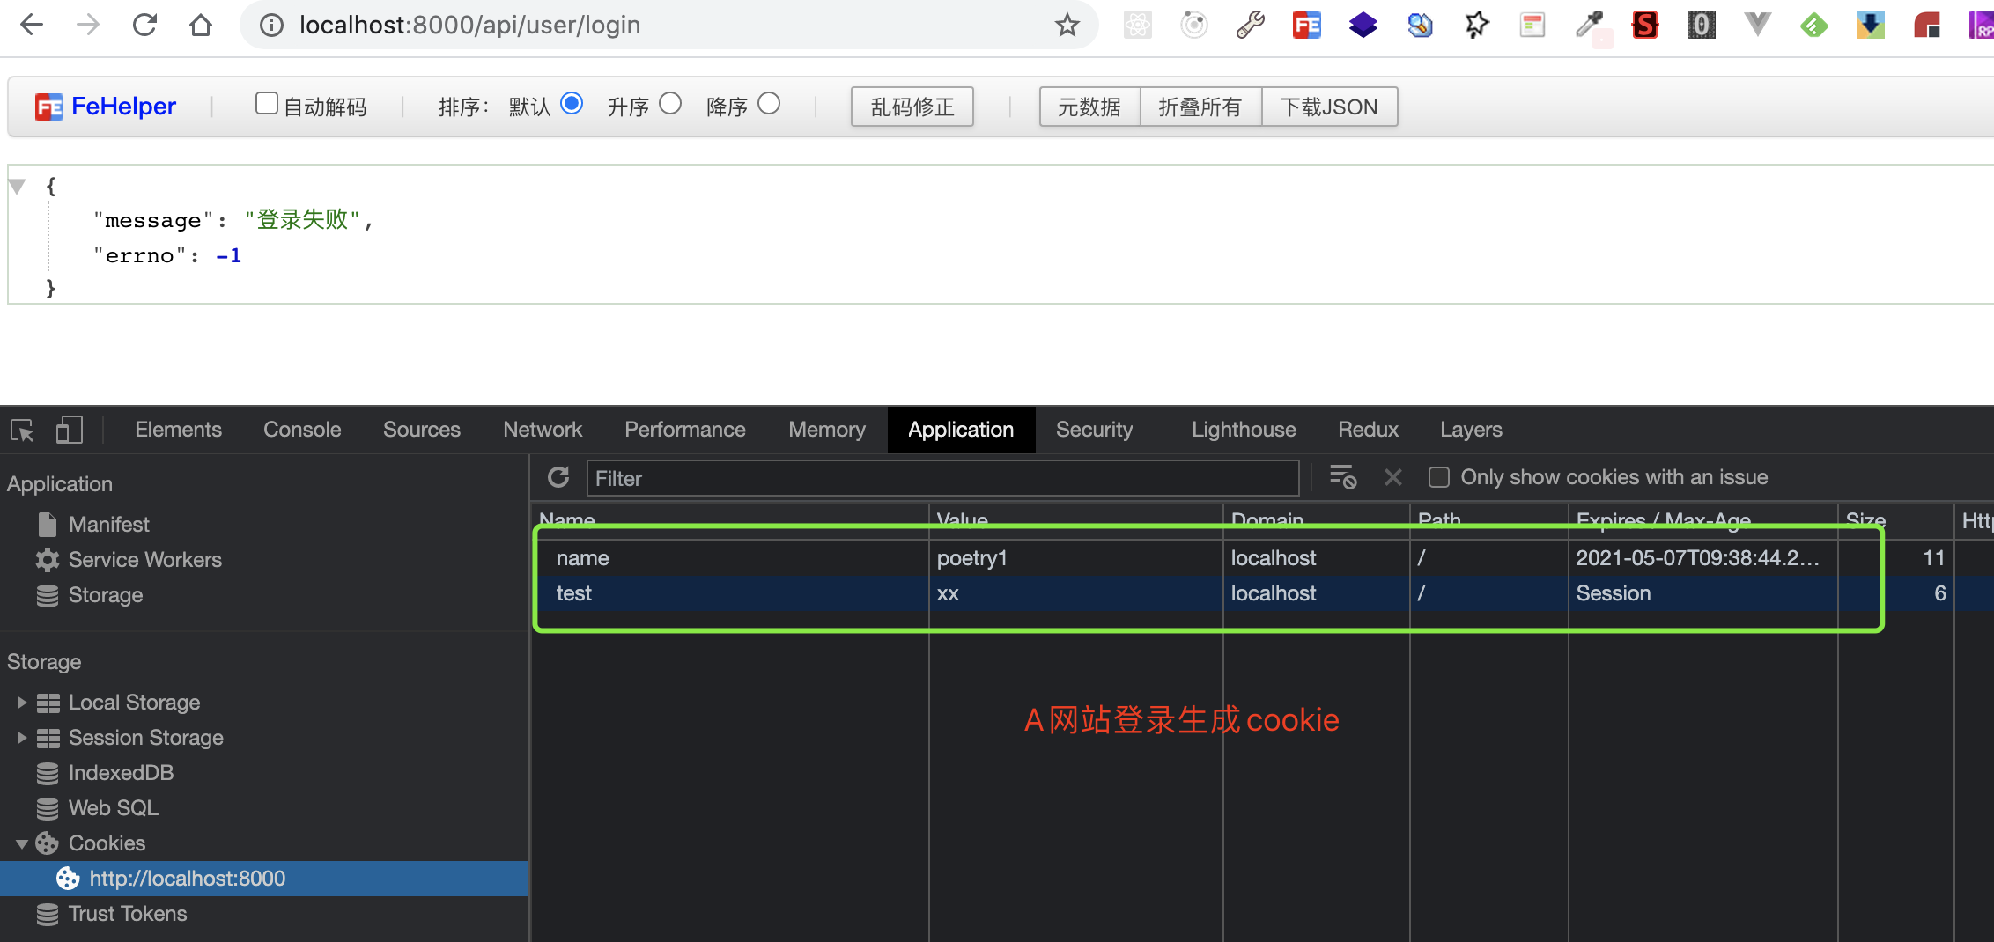Select the 升序 sort radio button
This screenshot has height=942, width=1994.
670,104
